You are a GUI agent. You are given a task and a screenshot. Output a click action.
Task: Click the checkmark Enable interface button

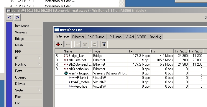(78, 44)
